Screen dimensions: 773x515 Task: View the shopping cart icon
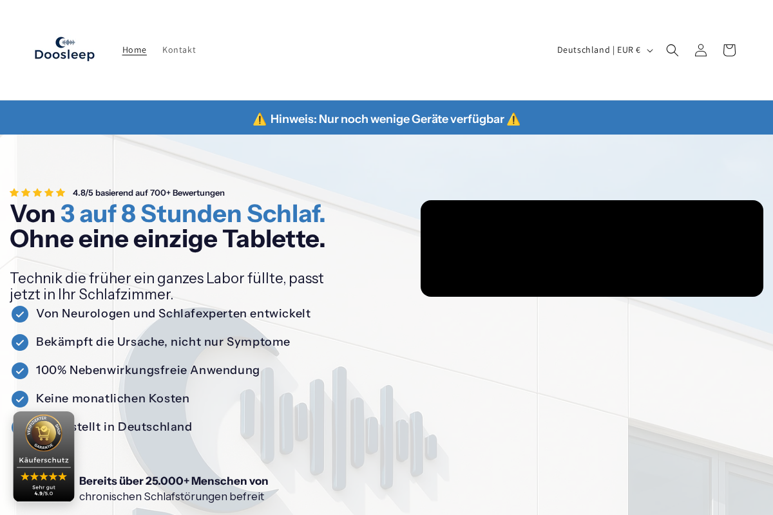click(729, 50)
